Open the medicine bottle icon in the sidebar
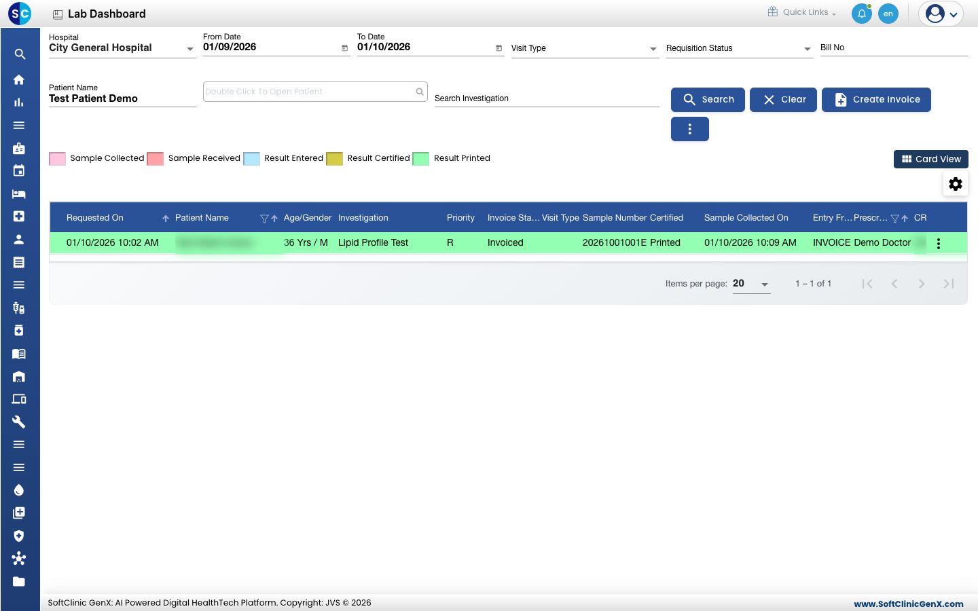Image resolution: width=978 pixels, height=611 pixels. tap(19, 331)
